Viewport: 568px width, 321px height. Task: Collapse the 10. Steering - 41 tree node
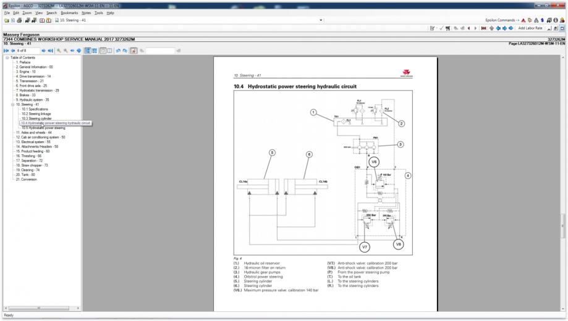(x=13, y=104)
